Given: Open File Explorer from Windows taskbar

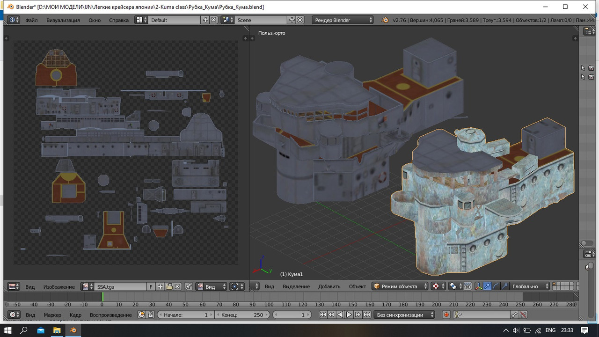Looking at the screenshot, I should click(x=57, y=330).
